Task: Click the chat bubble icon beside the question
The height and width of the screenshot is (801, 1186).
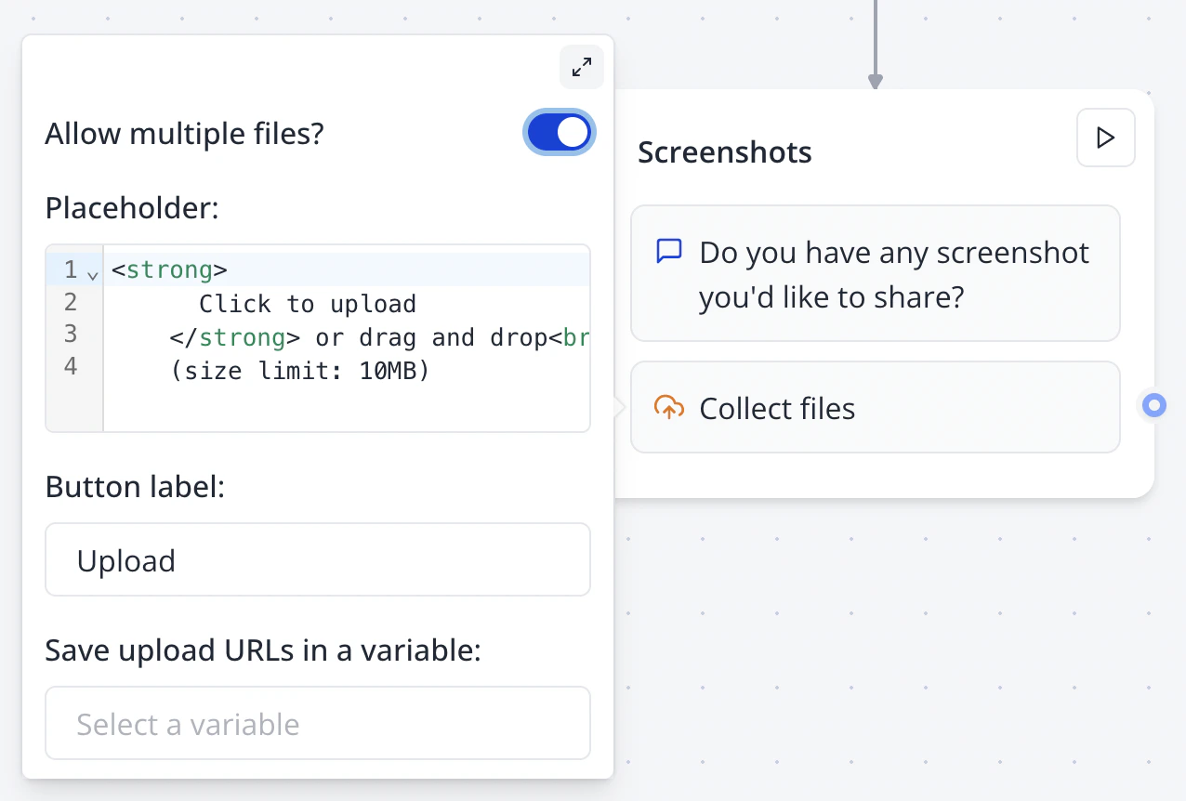Action: (x=668, y=250)
